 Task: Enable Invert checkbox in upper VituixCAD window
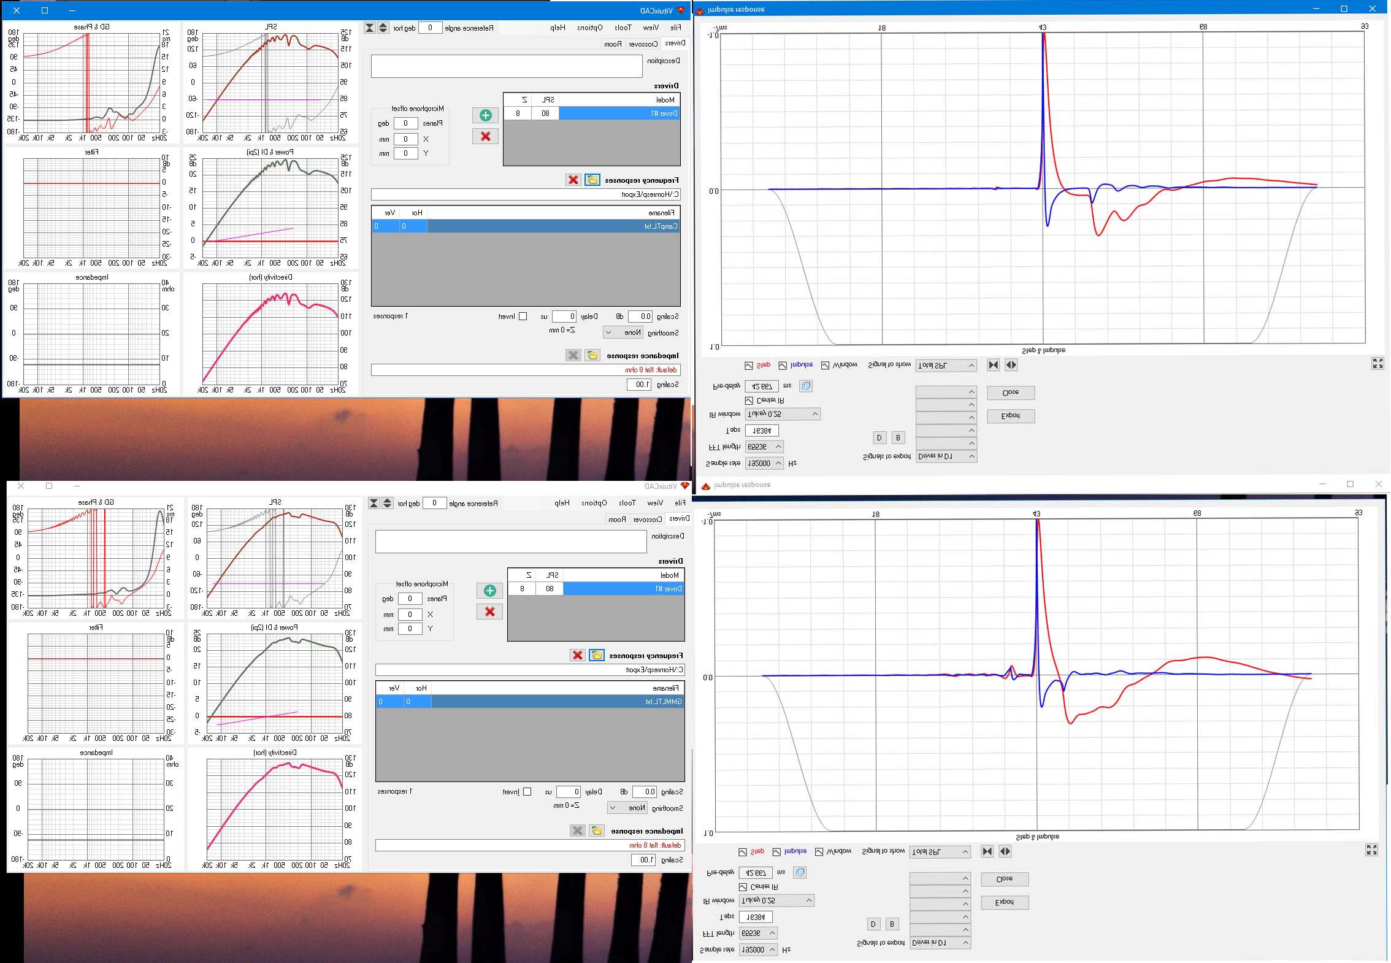point(523,317)
